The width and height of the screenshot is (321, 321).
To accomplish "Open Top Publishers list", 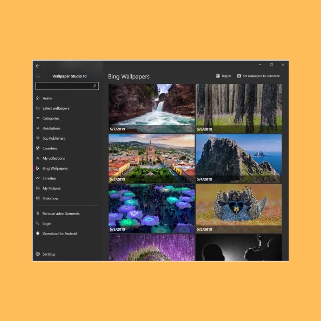I will (54, 138).
